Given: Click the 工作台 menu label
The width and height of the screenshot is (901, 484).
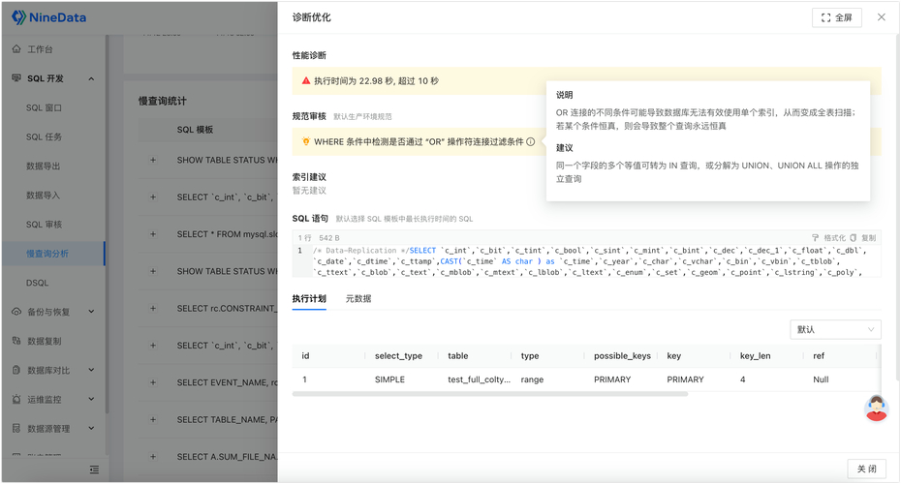Looking at the screenshot, I should [40, 49].
